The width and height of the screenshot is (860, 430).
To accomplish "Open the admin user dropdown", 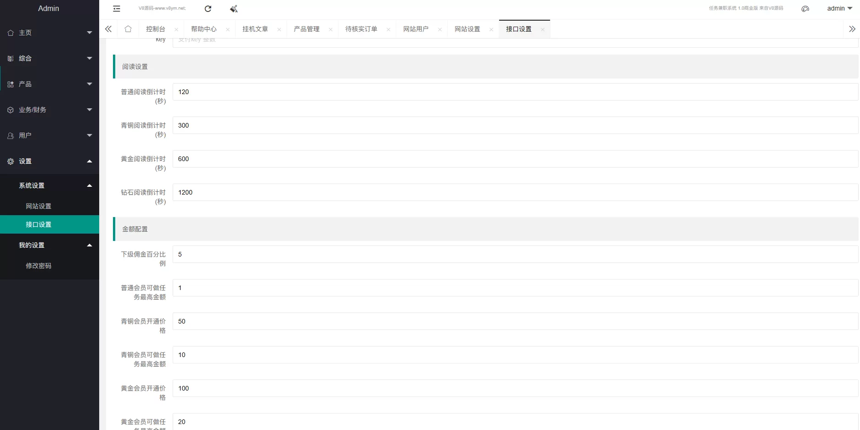I will pos(839,8).
